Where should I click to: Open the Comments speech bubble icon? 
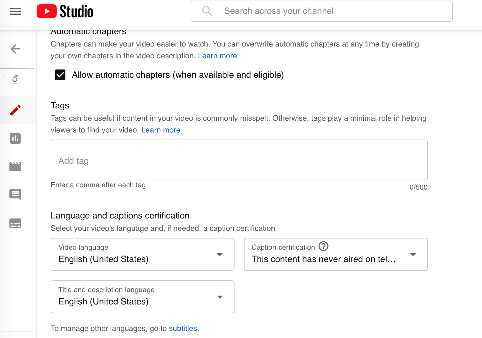[x=15, y=195]
